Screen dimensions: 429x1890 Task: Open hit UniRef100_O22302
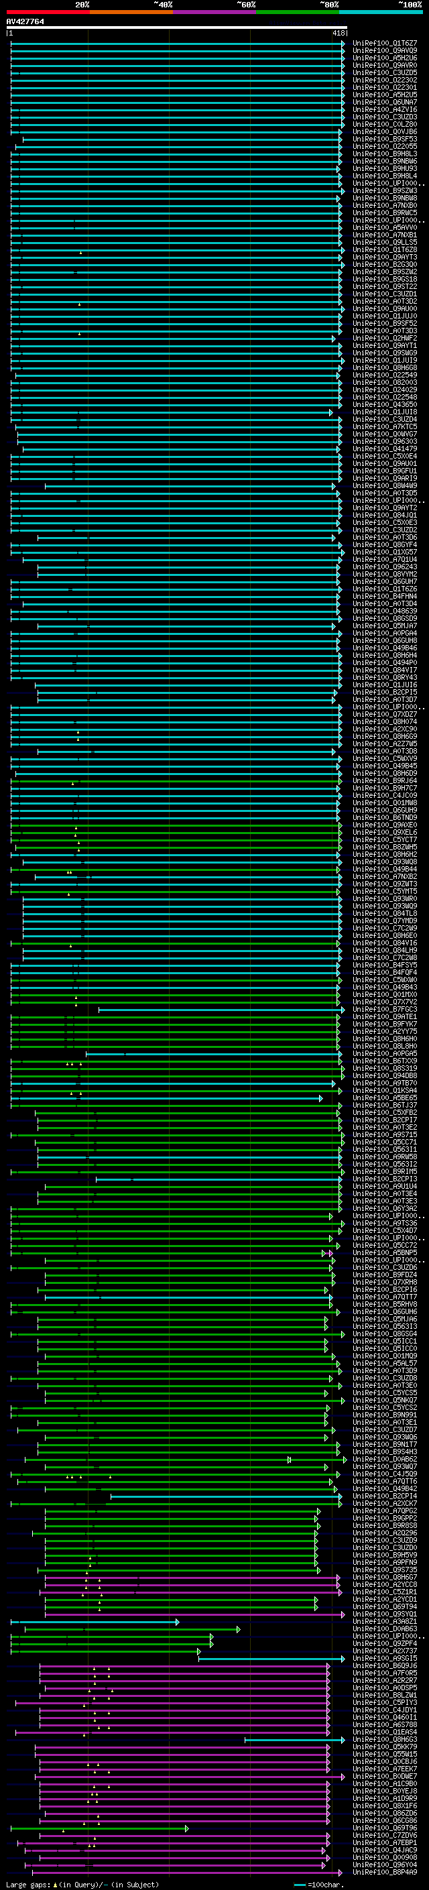(x=384, y=80)
